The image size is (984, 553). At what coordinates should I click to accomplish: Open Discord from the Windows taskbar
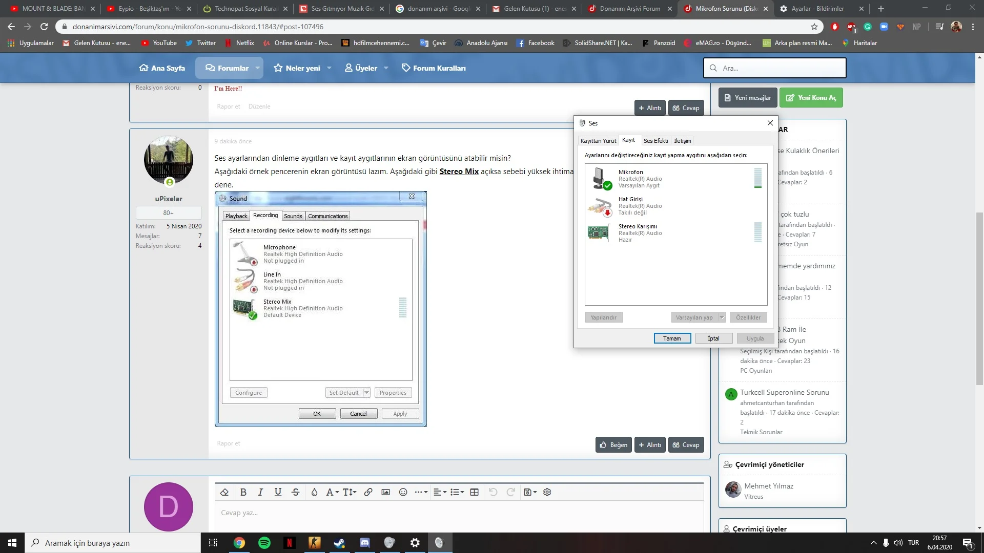[x=364, y=543]
